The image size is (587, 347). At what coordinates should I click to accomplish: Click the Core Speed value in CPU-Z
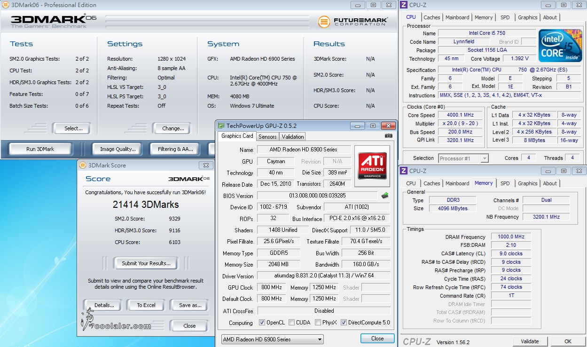(460, 115)
